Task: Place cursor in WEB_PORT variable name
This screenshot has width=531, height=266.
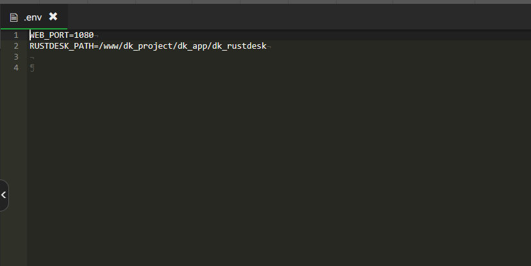Action: [x=49, y=35]
